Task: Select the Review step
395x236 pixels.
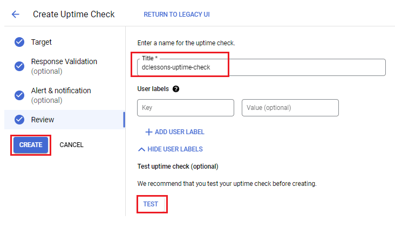Action: click(x=65, y=120)
